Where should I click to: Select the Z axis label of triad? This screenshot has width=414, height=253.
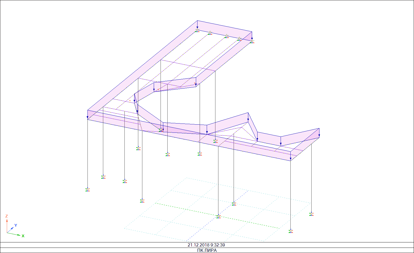point(7,216)
